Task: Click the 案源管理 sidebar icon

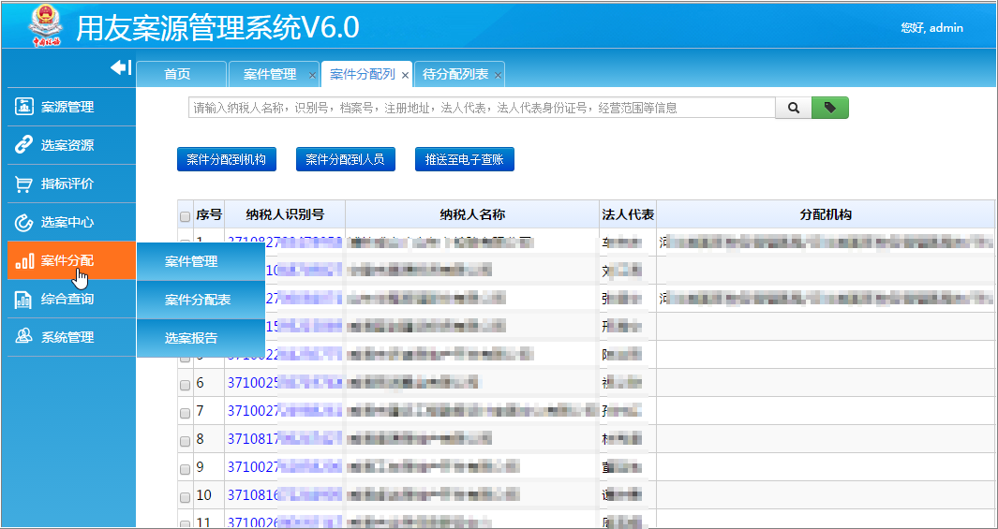Action: [x=23, y=107]
